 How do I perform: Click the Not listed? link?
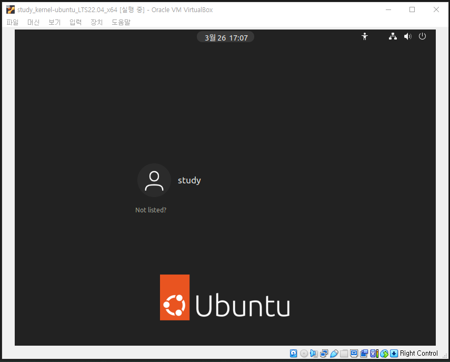pyautogui.click(x=151, y=210)
